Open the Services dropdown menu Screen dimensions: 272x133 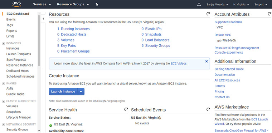(42, 4)
